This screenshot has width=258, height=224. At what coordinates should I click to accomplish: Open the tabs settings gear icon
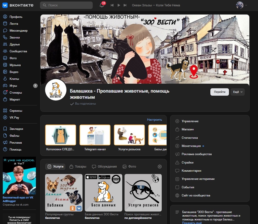160,167
